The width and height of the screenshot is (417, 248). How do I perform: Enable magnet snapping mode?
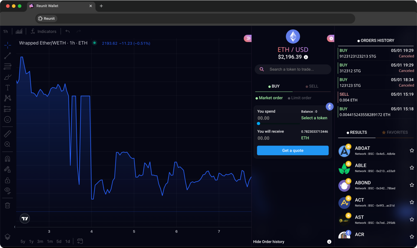click(7, 159)
